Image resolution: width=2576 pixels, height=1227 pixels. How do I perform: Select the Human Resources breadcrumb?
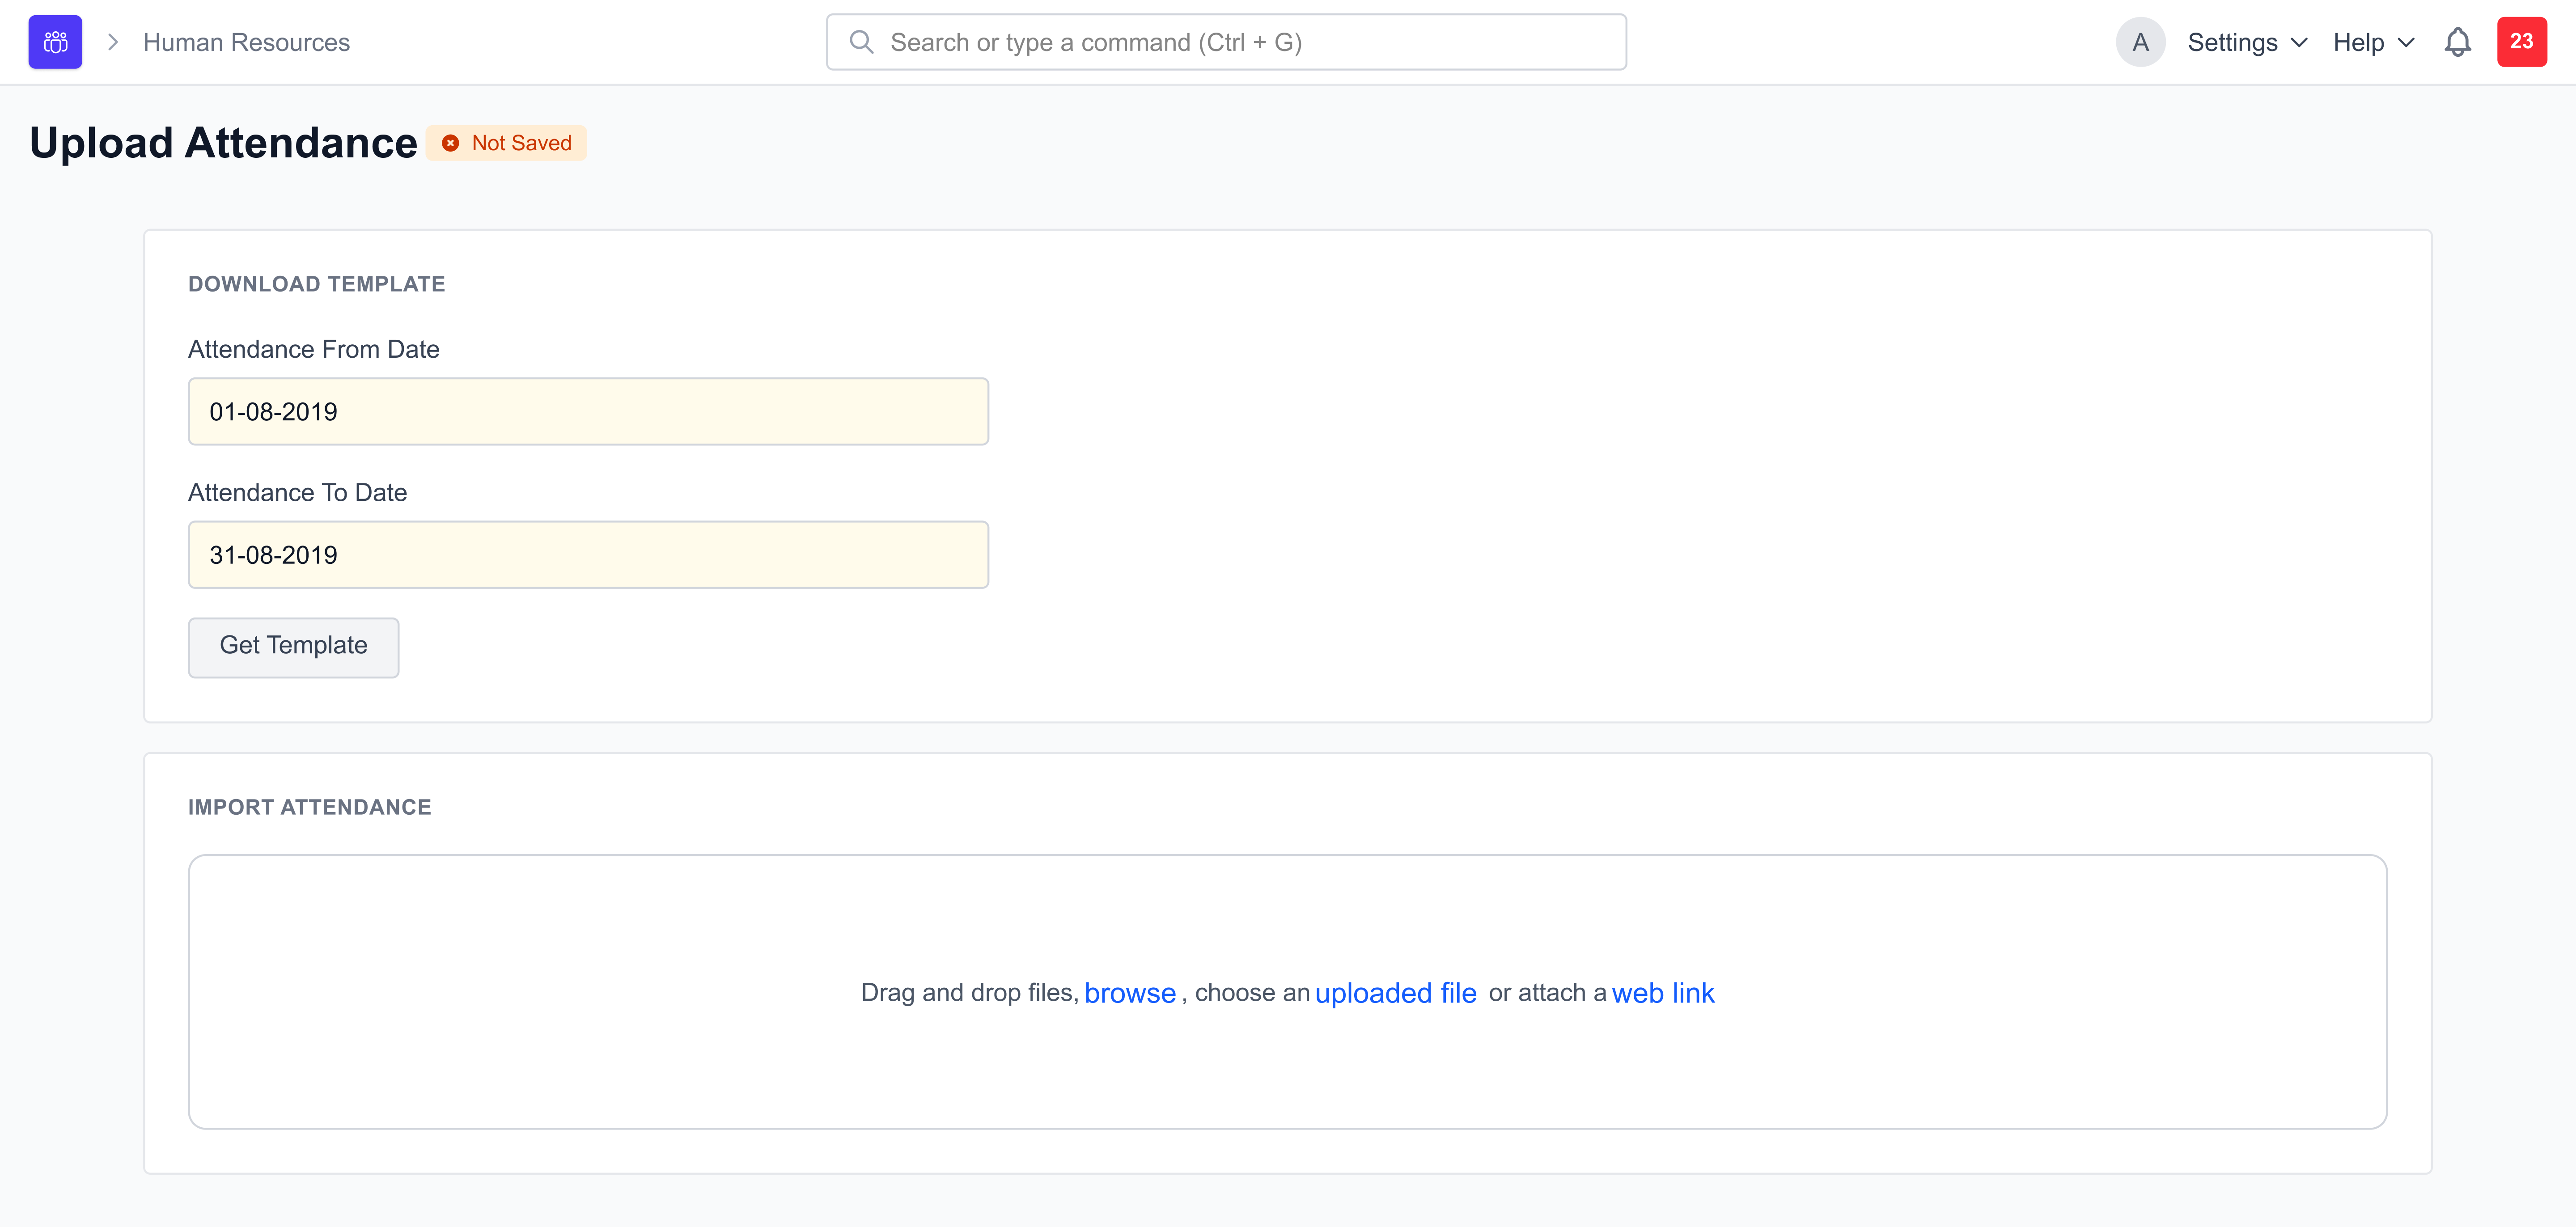245,42
